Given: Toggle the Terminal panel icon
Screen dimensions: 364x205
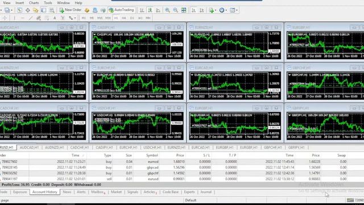Looking at the screenshot, I should point(44,10).
